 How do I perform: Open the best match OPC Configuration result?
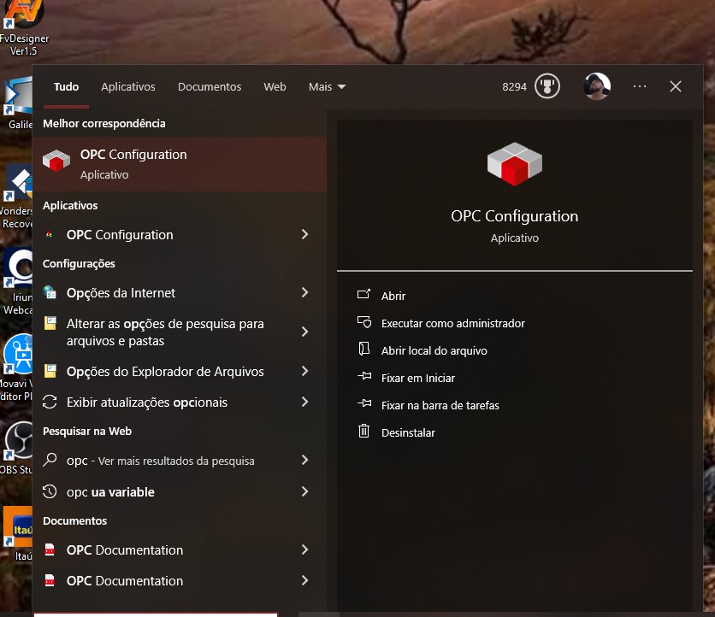coord(180,164)
